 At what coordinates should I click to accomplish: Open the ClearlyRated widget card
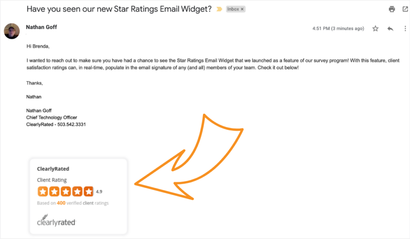click(x=78, y=196)
